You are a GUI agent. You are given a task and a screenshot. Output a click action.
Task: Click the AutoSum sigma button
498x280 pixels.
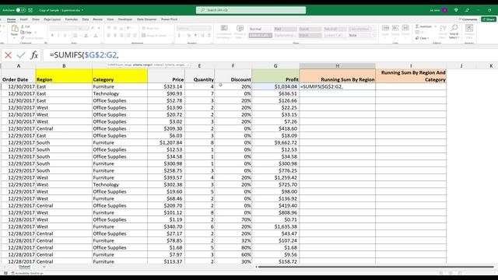424,26
